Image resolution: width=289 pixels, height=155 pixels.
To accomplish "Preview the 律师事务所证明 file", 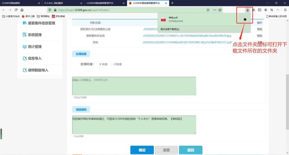I will click(x=260, y=36).
